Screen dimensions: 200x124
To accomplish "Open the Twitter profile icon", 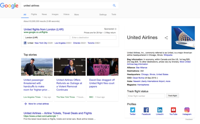I will click(133, 110).
